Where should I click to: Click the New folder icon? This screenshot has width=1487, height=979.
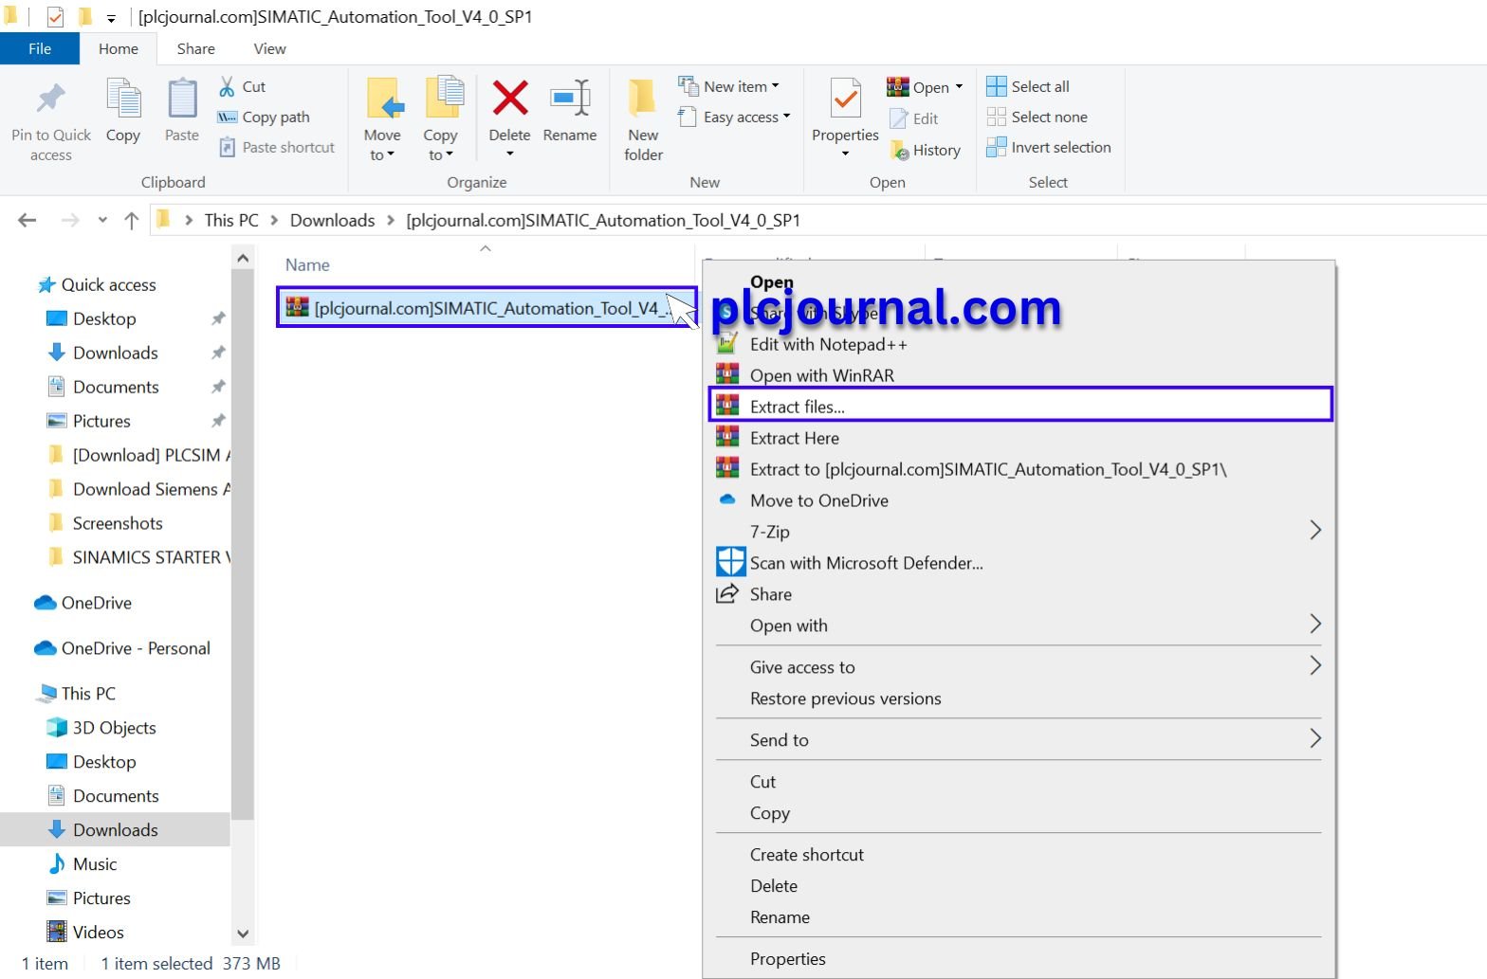643,99
